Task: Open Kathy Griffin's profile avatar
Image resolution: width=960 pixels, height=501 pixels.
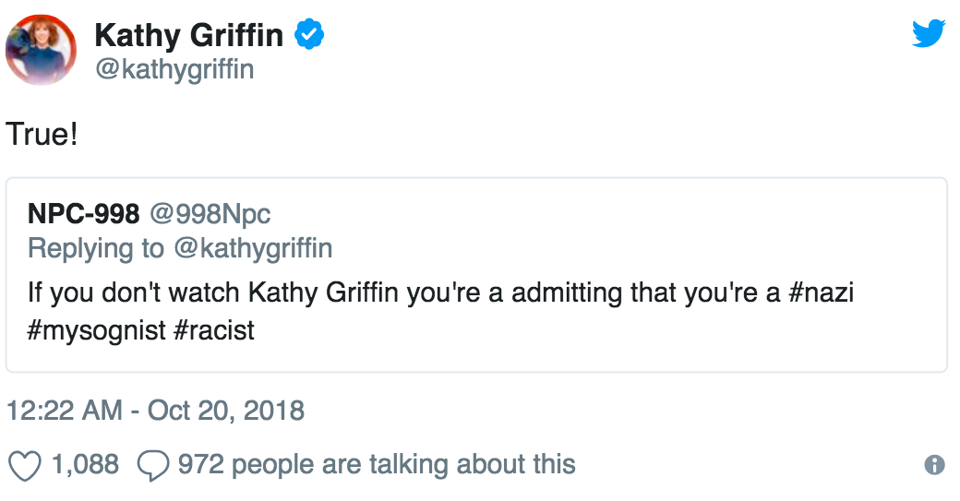Action: pyautogui.click(x=42, y=53)
